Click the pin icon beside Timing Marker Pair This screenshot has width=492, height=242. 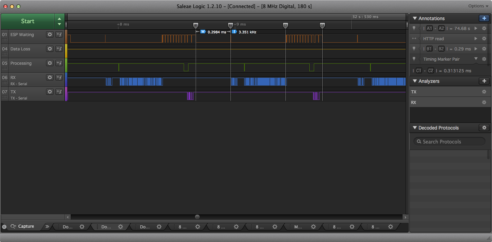point(414,59)
